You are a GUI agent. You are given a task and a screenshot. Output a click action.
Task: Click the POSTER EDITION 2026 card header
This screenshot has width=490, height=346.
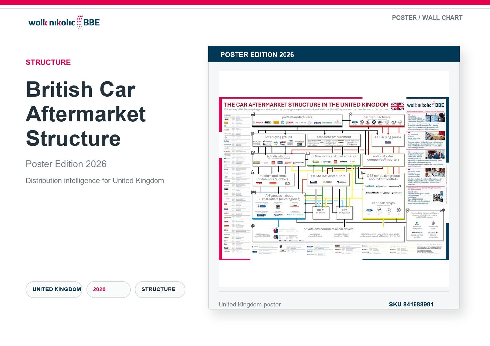(334, 54)
